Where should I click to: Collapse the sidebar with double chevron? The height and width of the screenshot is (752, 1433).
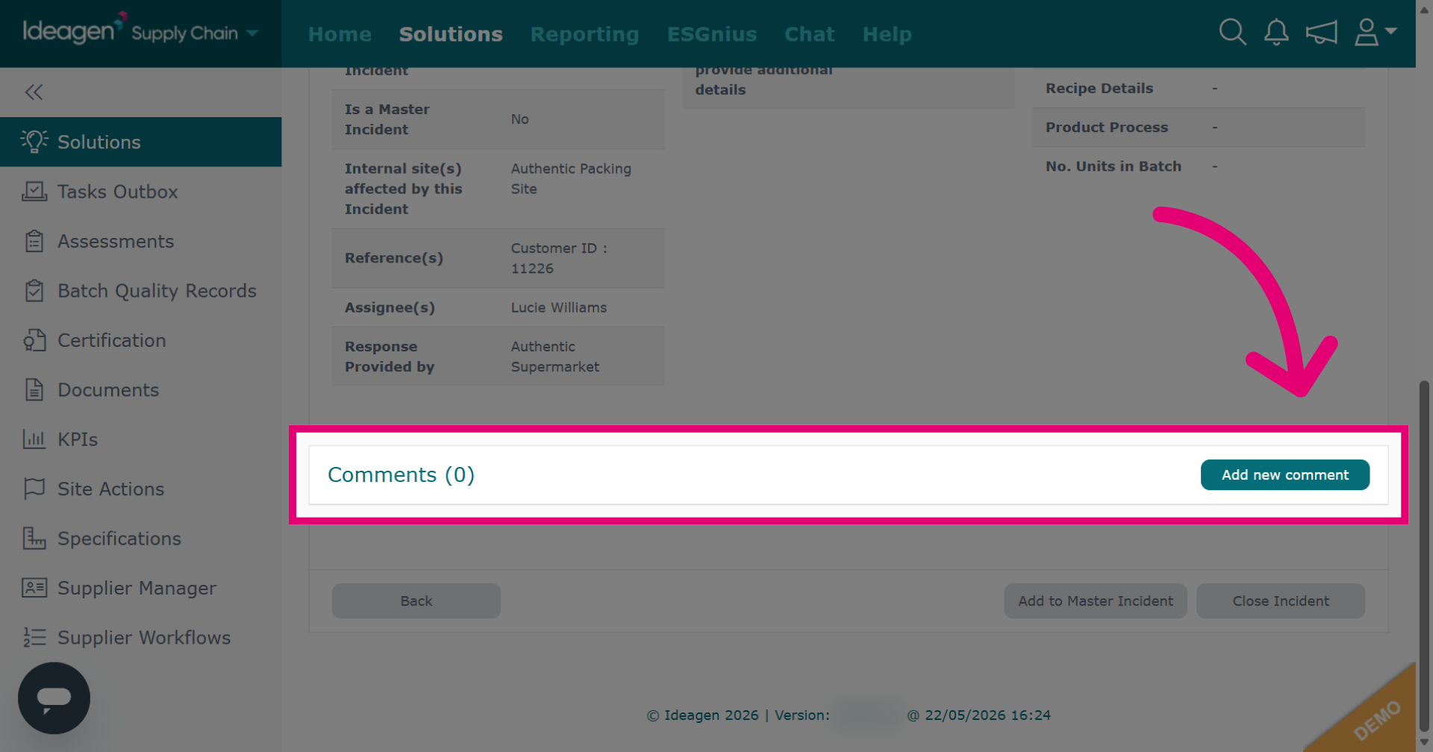click(34, 93)
